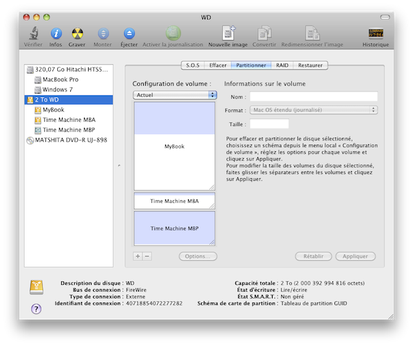The height and width of the screenshot is (346, 413).
Task: Select the MacBook Pro volume
Action: click(68, 80)
